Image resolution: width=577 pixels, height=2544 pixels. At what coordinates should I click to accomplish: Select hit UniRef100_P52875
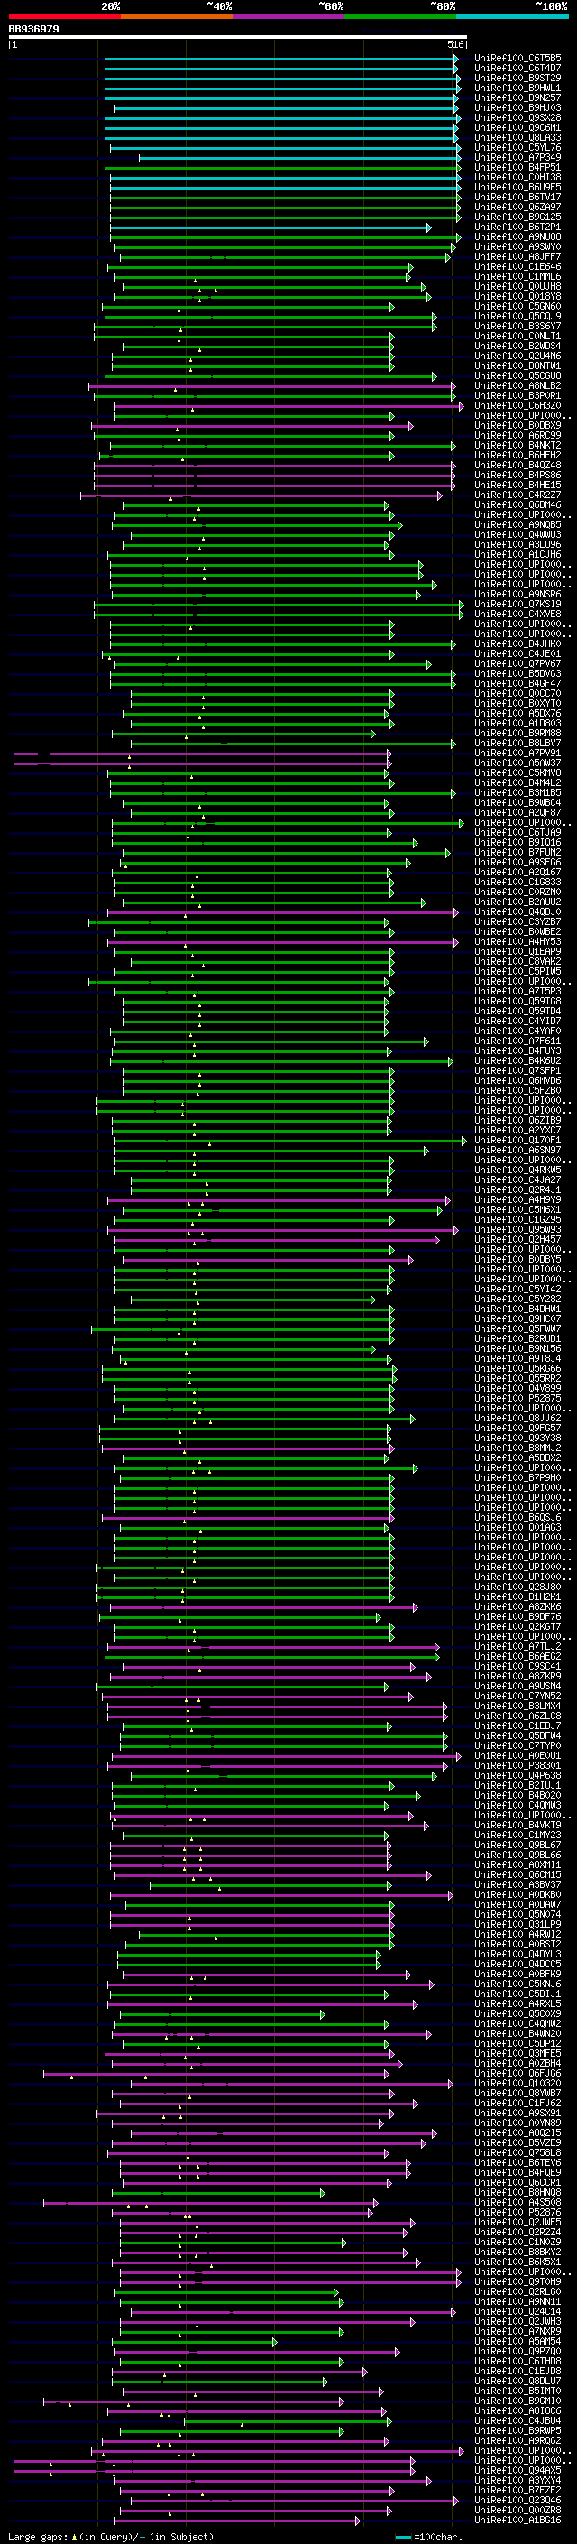coord(517,1399)
